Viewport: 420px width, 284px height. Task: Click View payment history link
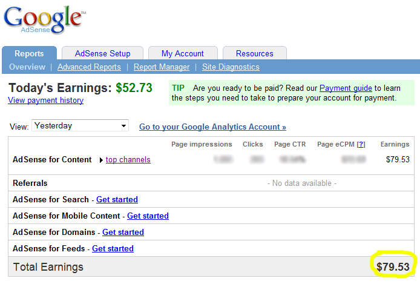pyautogui.click(x=45, y=100)
